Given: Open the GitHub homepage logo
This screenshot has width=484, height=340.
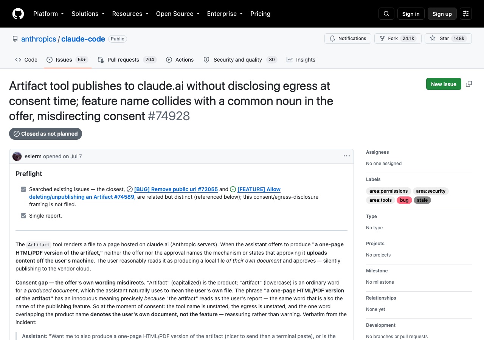Looking at the screenshot, I should [x=18, y=14].
